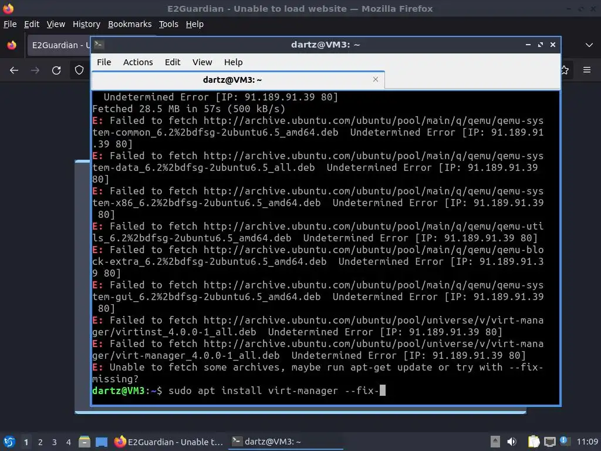Open Firefox Tools menu

tap(168, 24)
